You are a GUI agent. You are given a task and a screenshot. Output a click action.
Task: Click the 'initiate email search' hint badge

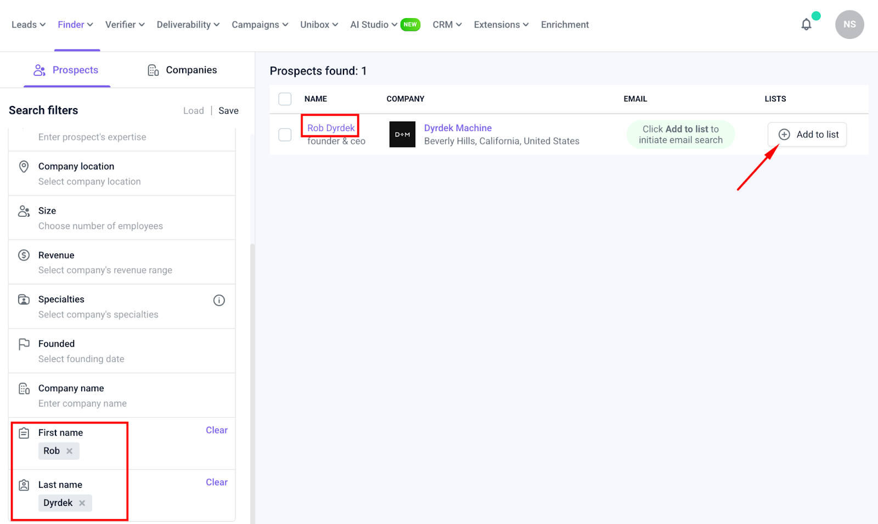tap(680, 134)
